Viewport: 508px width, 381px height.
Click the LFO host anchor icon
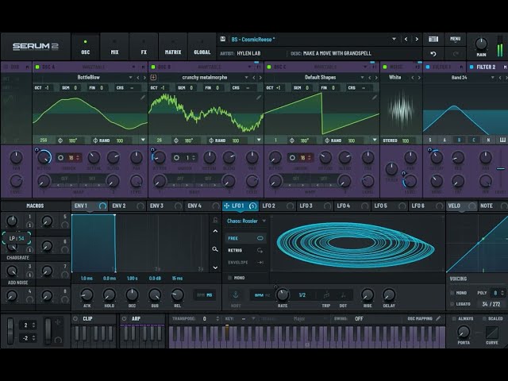[x=236, y=294]
